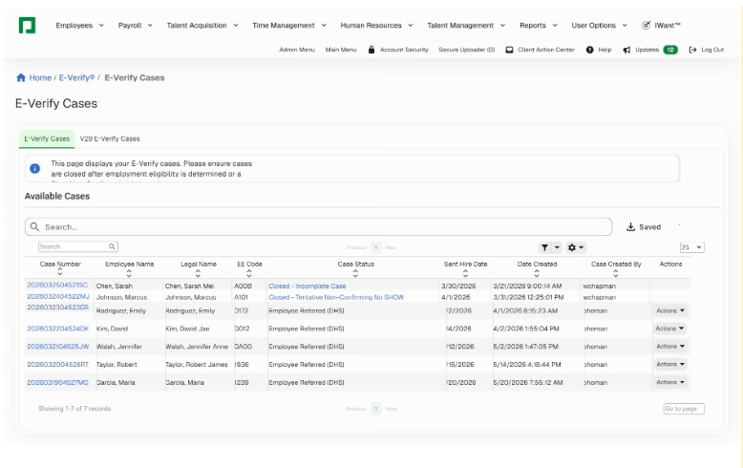Go to E-Verify breadcrumb link
743x468 pixels.
pyautogui.click(x=76, y=77)
